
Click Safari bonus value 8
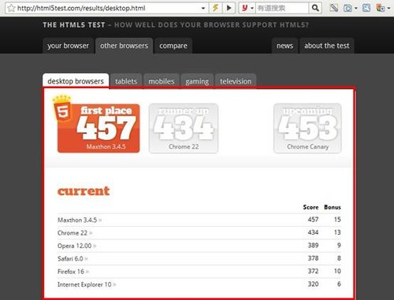[x=339, y=258]
